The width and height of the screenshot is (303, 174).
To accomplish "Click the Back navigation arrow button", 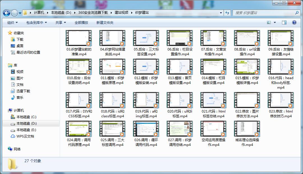I will tap(7, 13).
